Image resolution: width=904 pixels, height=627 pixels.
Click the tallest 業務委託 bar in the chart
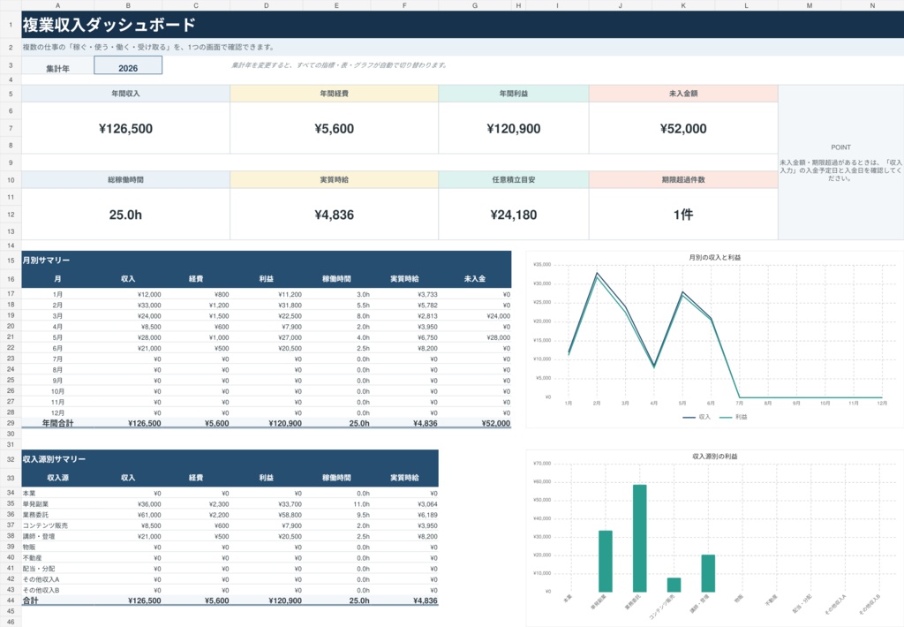coord(639,538)
